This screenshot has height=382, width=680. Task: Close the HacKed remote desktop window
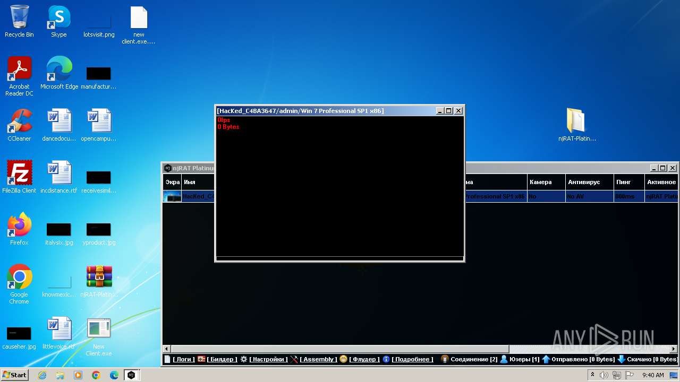458,111
